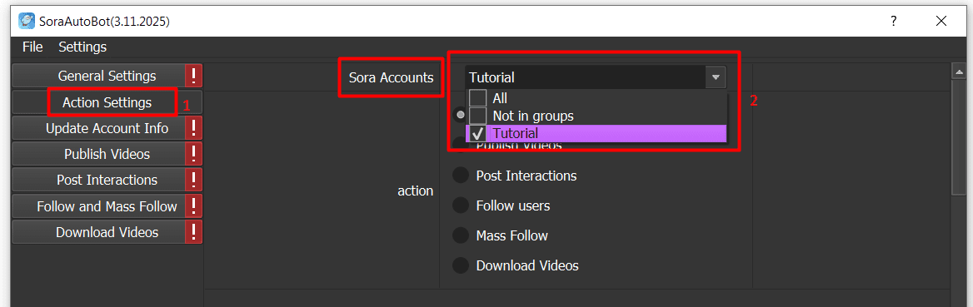Screen dimensions: 973x307
Task: Select the Mass Follow action radio button
Action: click(x=461, y=235)
